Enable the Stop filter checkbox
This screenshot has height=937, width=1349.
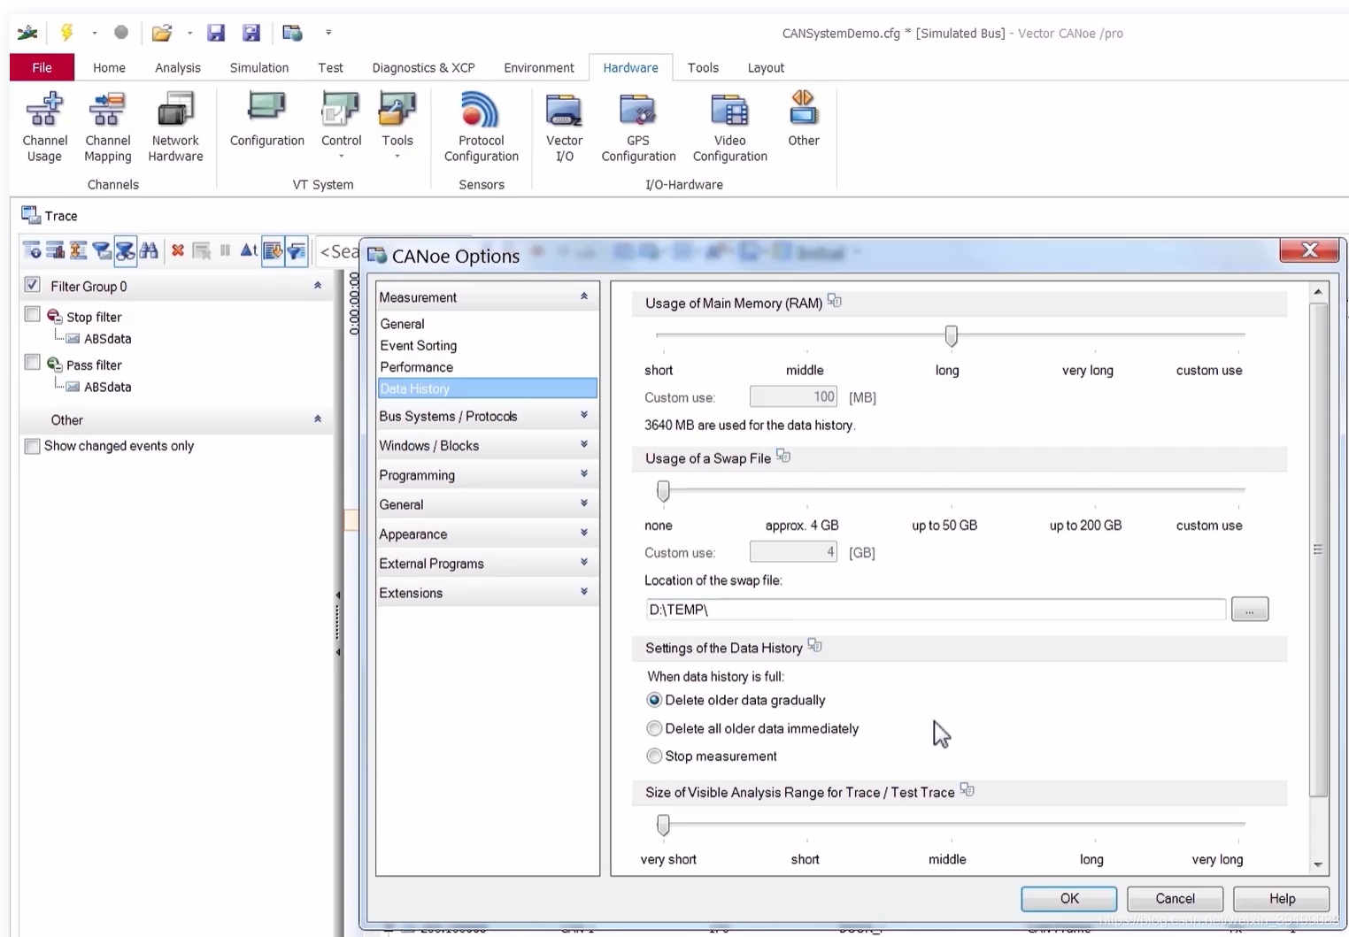point(33,315)
